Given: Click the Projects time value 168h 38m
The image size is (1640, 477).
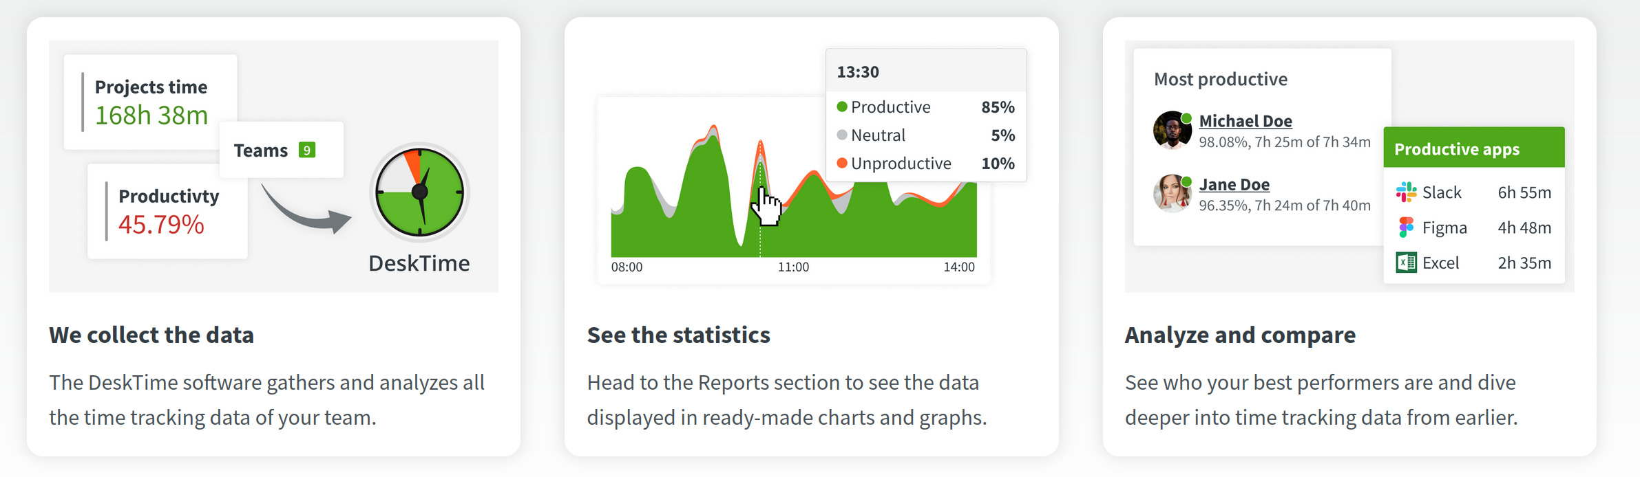Looking at the screenshot, I should [151, 115].
